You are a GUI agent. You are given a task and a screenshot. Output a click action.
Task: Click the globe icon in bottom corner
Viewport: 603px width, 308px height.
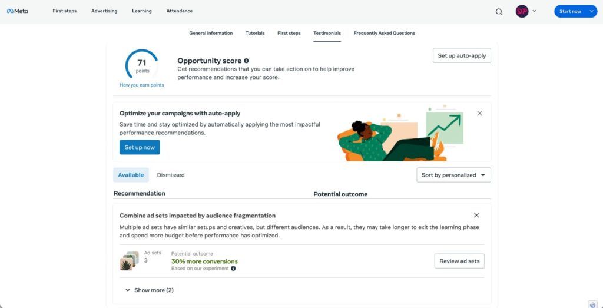pyautogui.click(x=592, y=304)
